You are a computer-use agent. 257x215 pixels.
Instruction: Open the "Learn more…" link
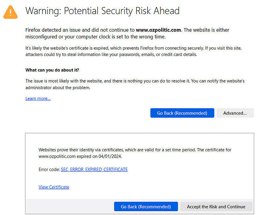pyautogui.click(x=38, y=99)
